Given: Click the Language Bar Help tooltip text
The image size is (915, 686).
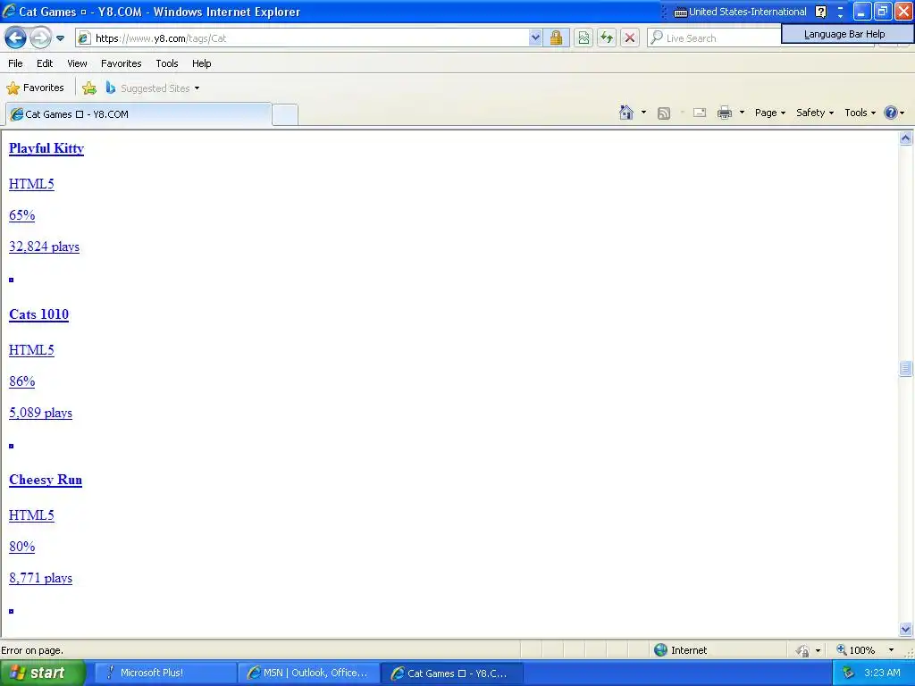Looking at the screenshot, I should coord(844,34).
